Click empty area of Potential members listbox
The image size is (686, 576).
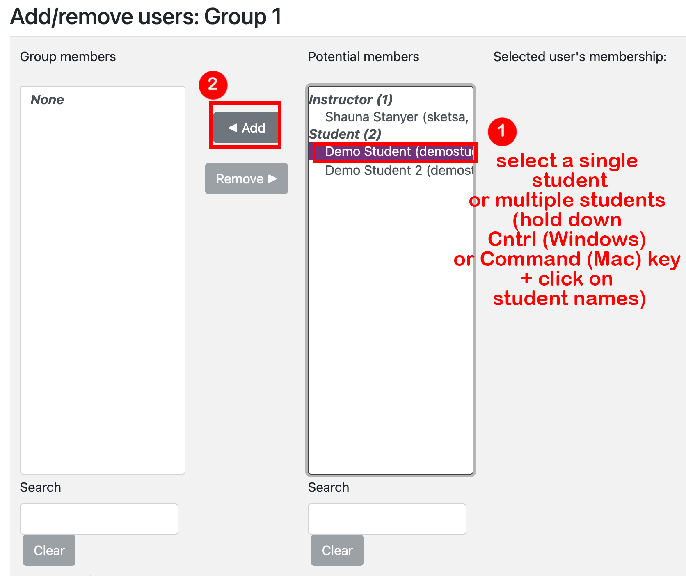(390, 328)
